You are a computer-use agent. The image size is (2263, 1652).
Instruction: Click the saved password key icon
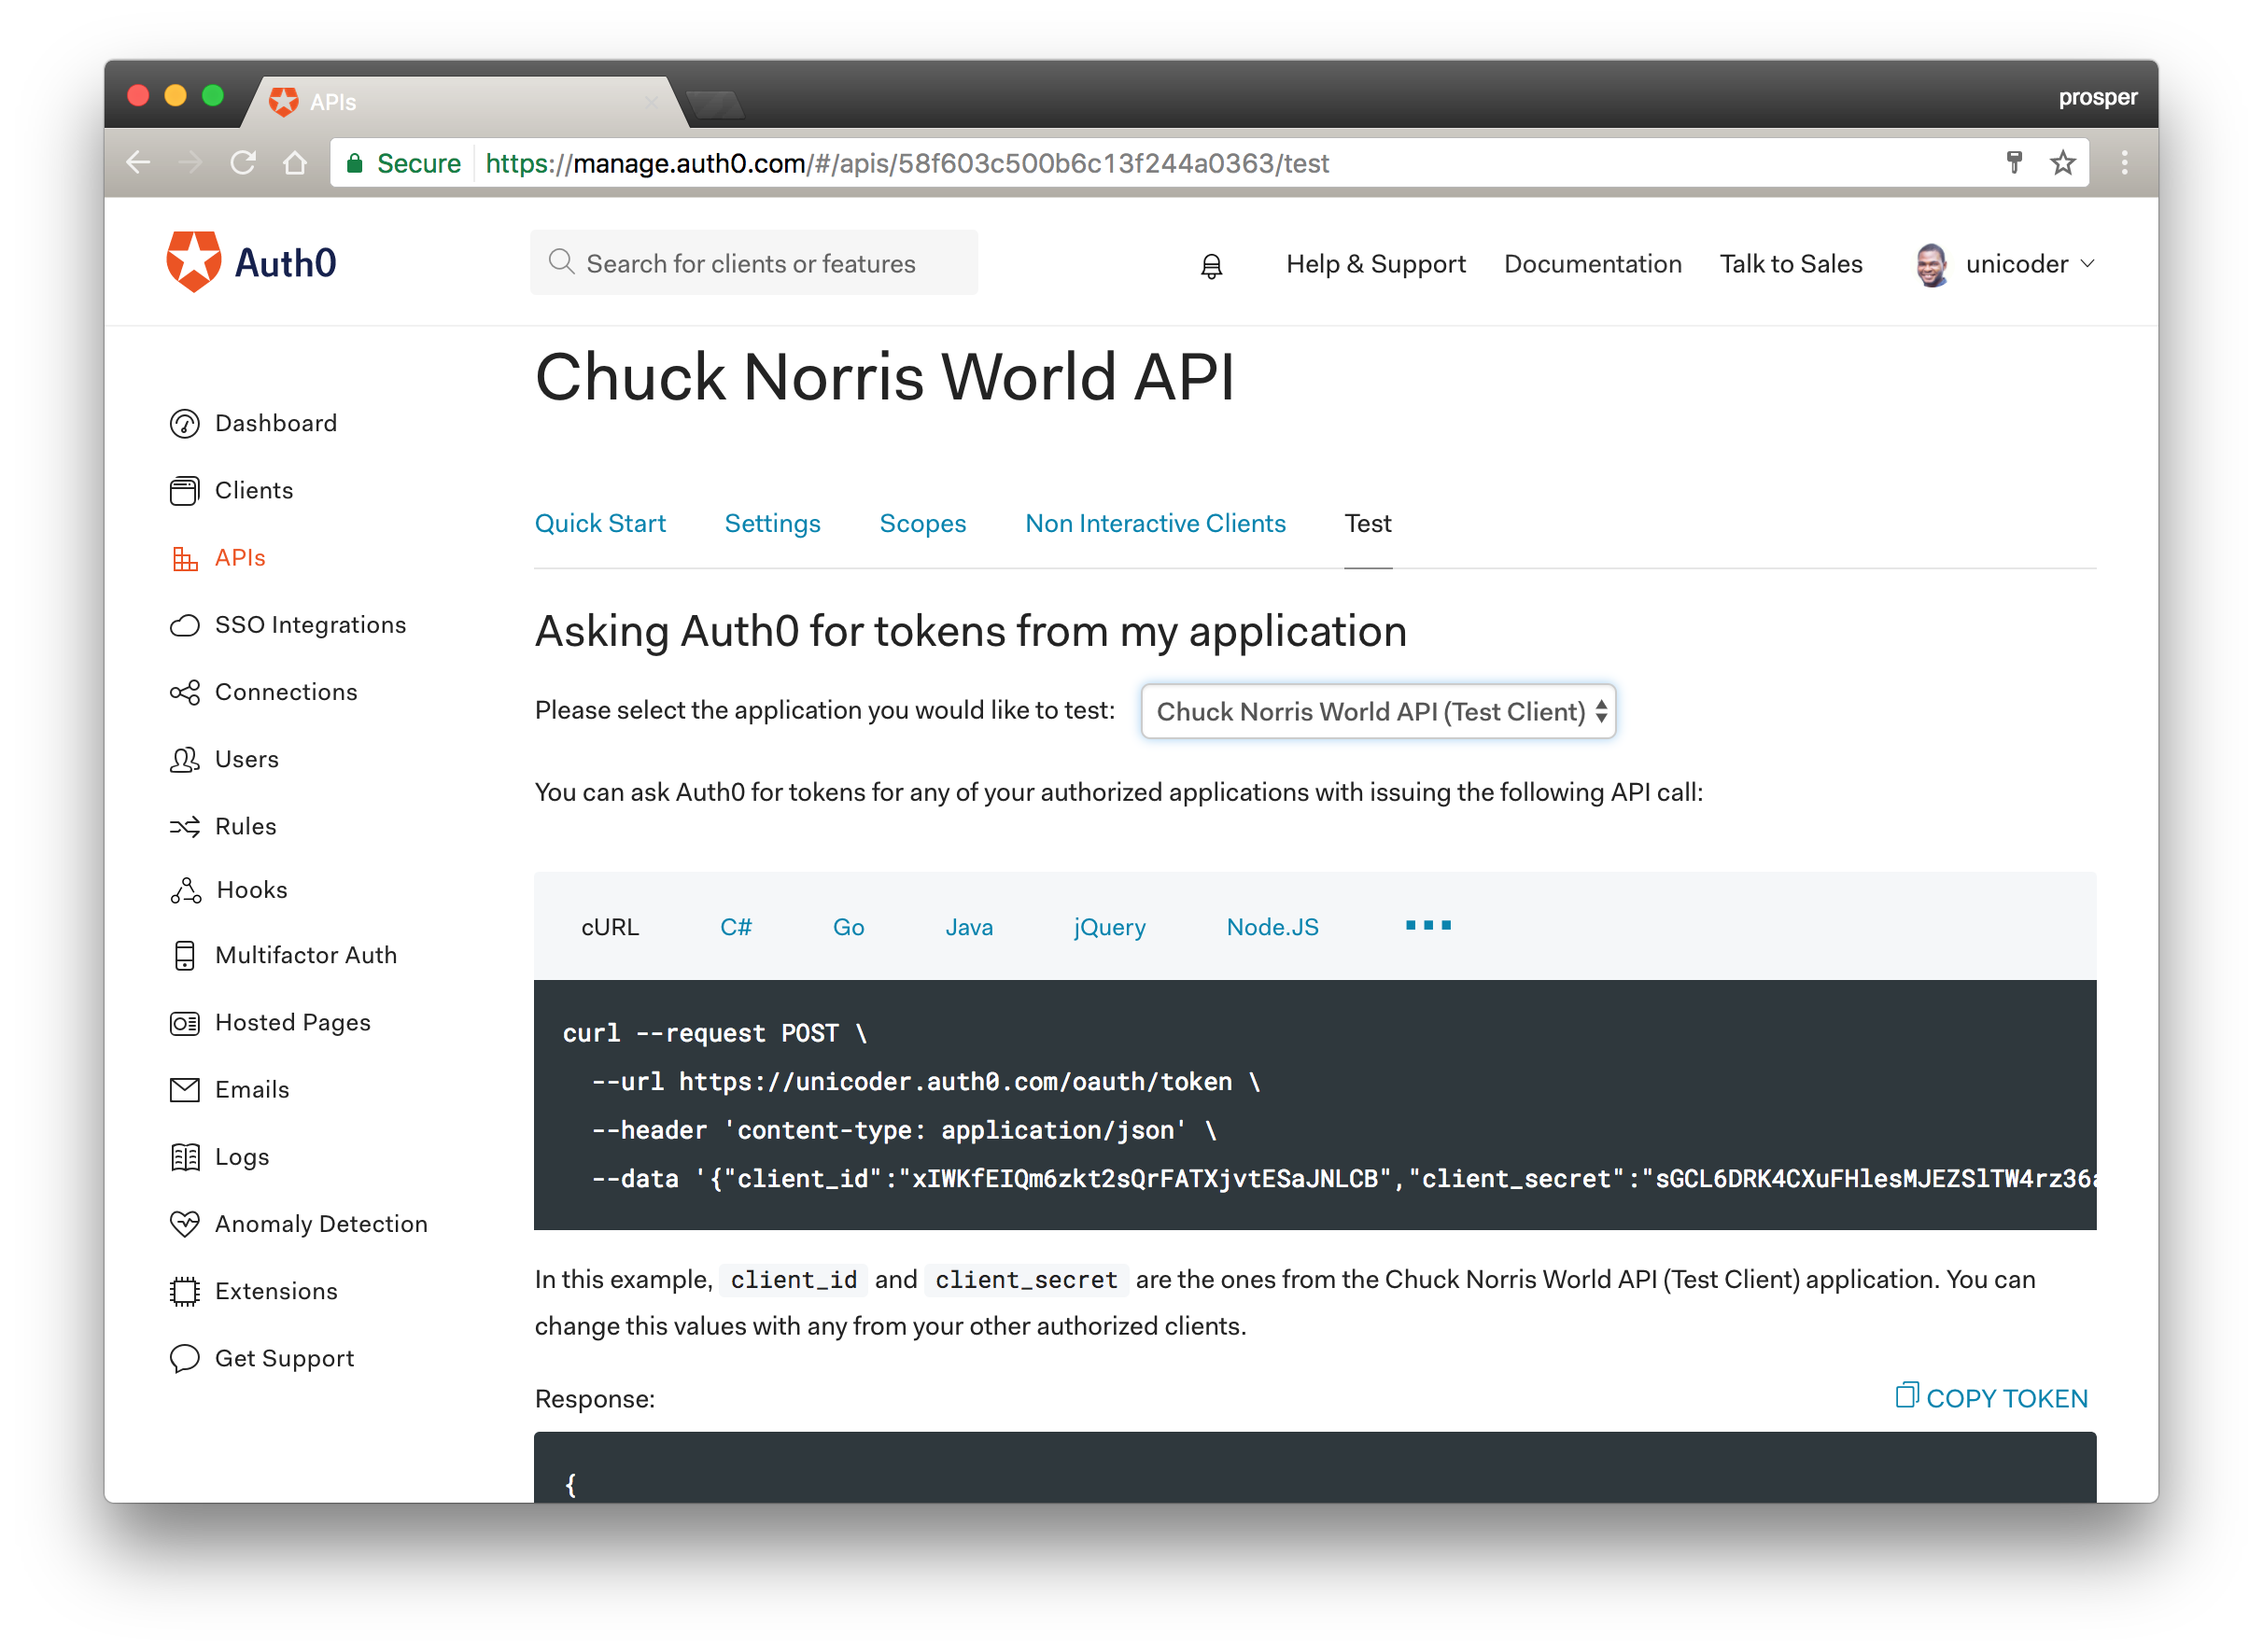2013,163
